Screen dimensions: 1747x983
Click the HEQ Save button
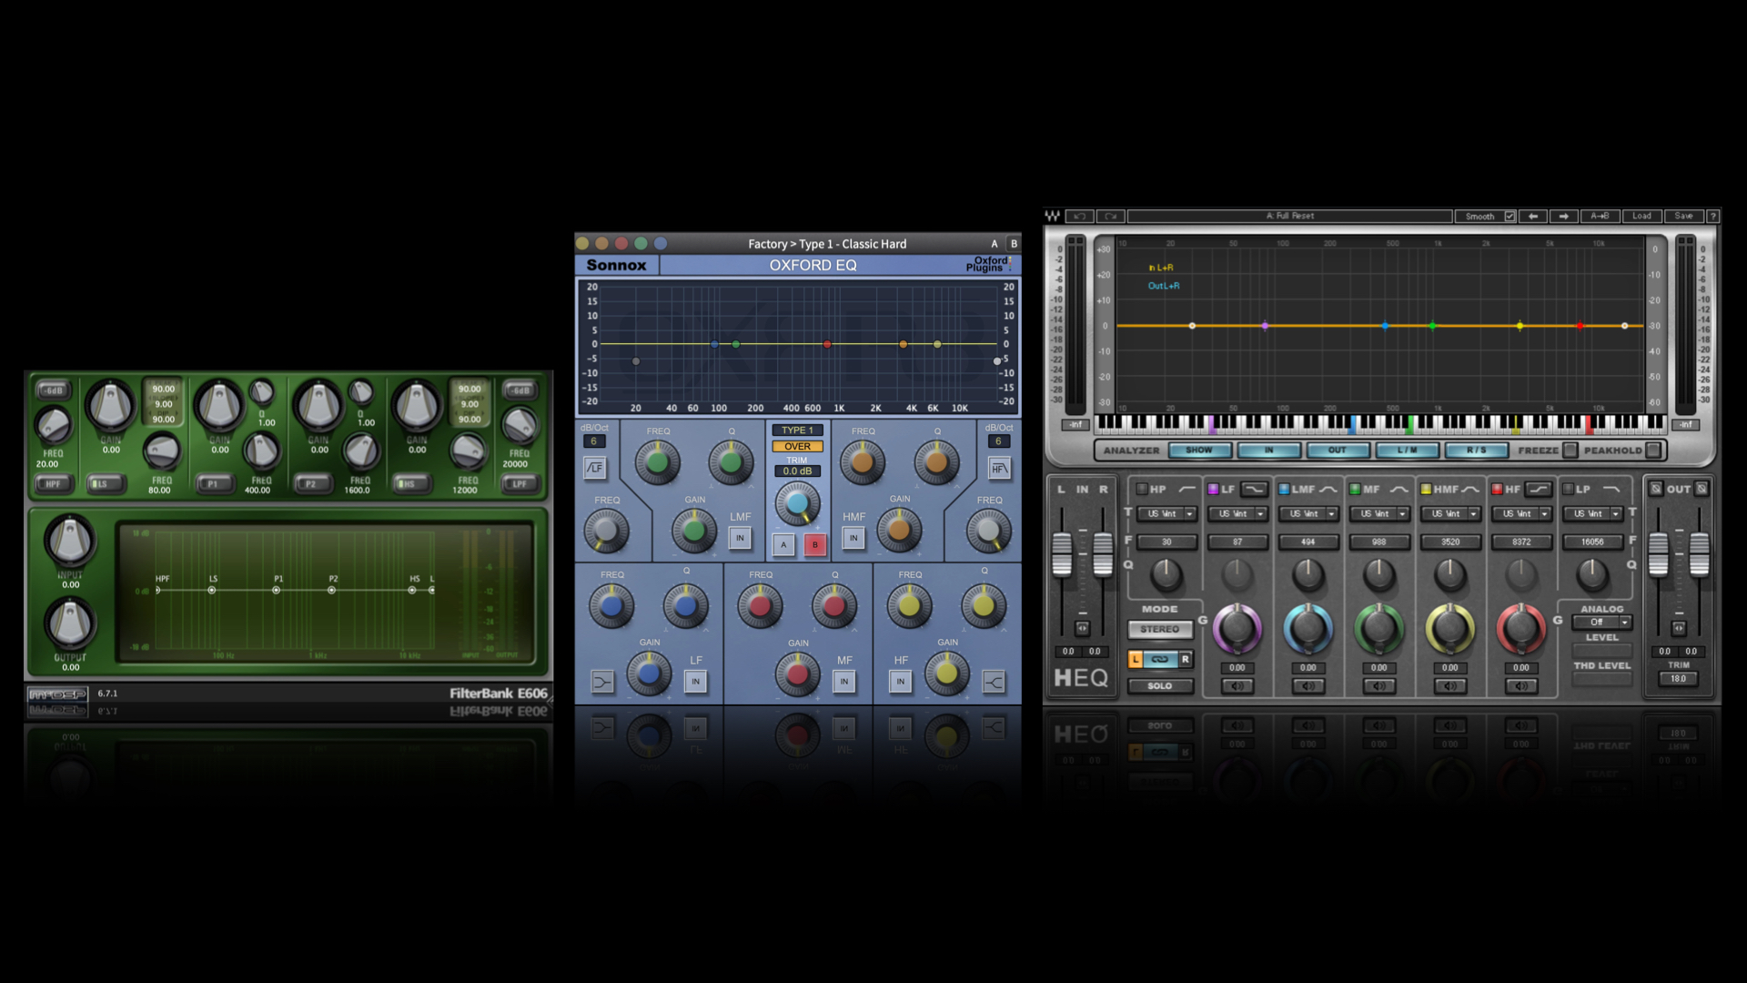pyautogui.click(x=1683, y=217)
